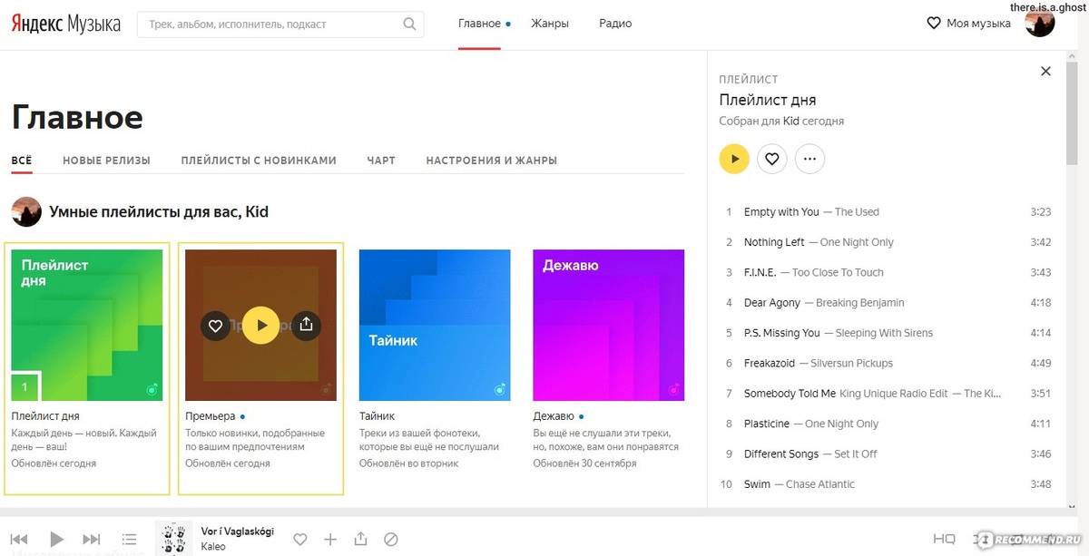Select track Different Songs
The width and height of the screenshot is (1089, 556).
(781, 454)
